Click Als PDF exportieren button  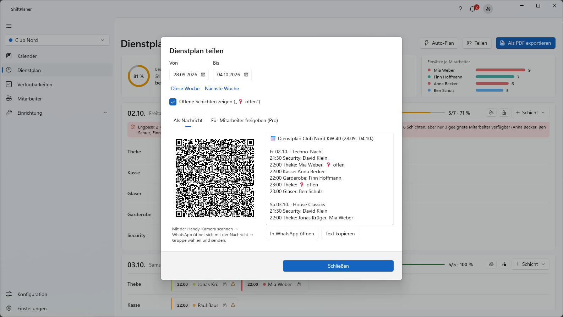point(526,43)
